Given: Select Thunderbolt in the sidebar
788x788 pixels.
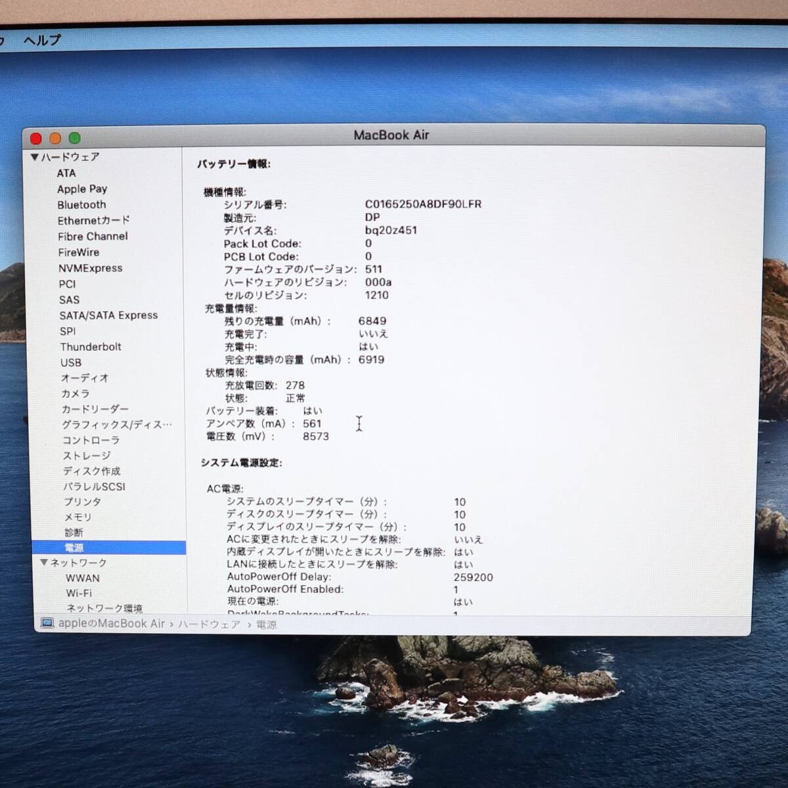Looking at the screenshot, I should (x=91, y=347).
